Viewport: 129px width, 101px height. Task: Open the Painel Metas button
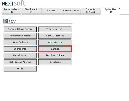[20, 56]
